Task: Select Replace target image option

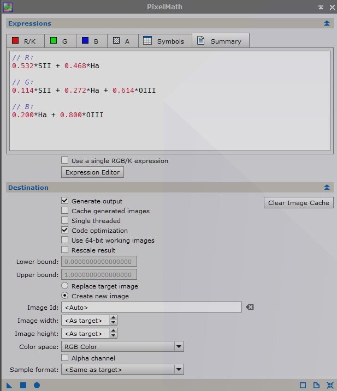Action: pyautogui.click(x=64, y=286)
